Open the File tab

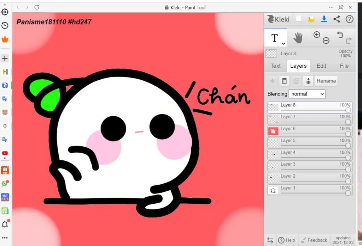pyautogui.click(x=344, y=66)
